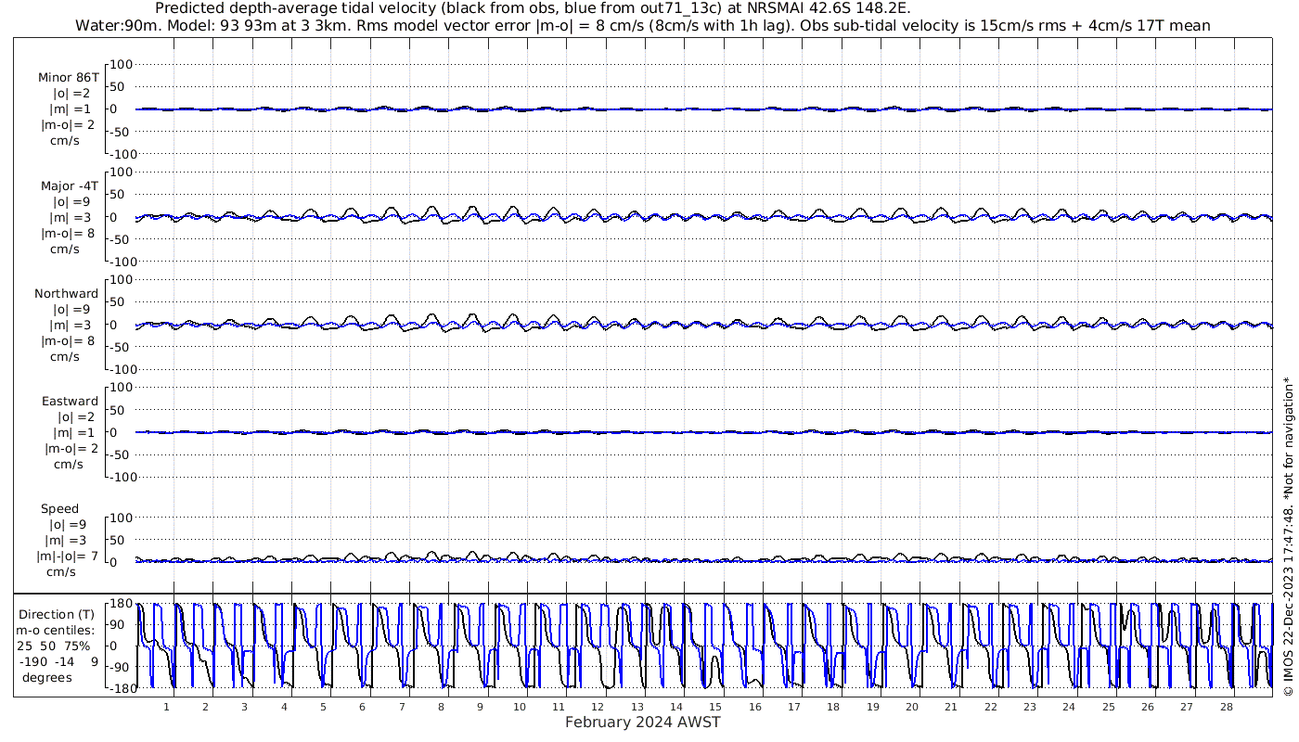Viewport: 1299px width, 742px height.
Task: Click day '14' on the date axis
Action: [x=676, y=707]
